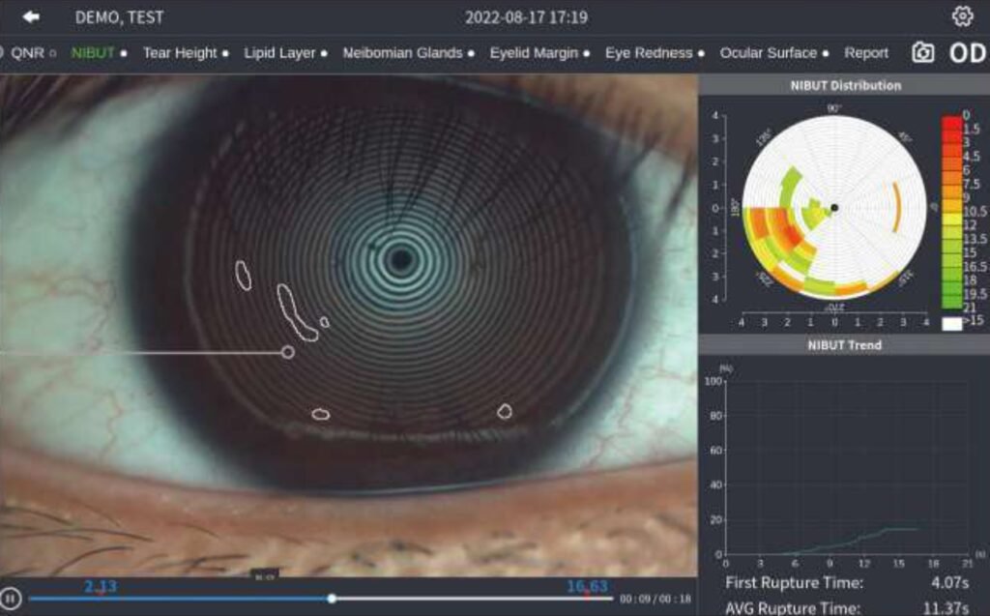
Task: Pause playback with the pause button
Action: pos(11,598)
